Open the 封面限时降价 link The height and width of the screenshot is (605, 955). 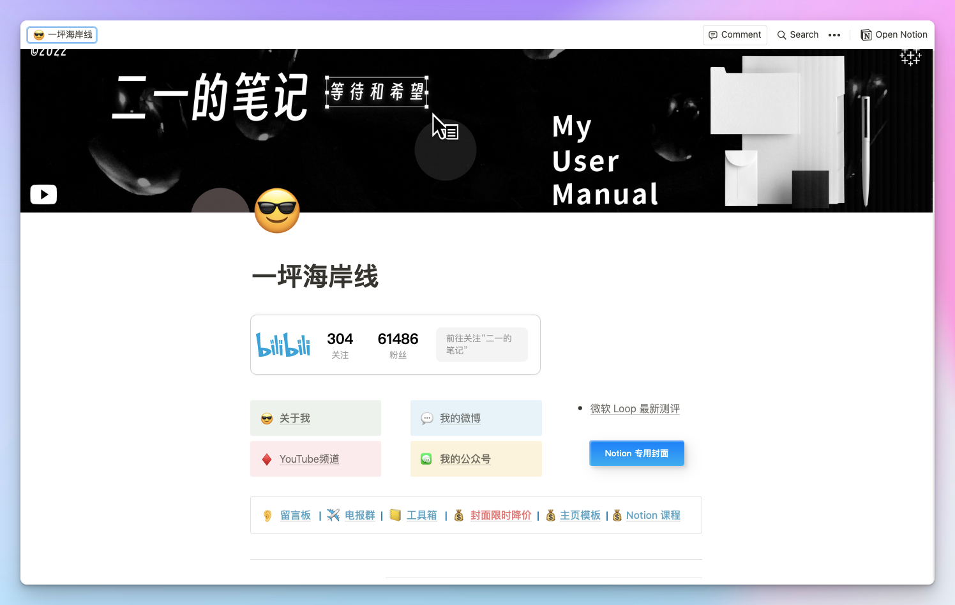(500, 515)
